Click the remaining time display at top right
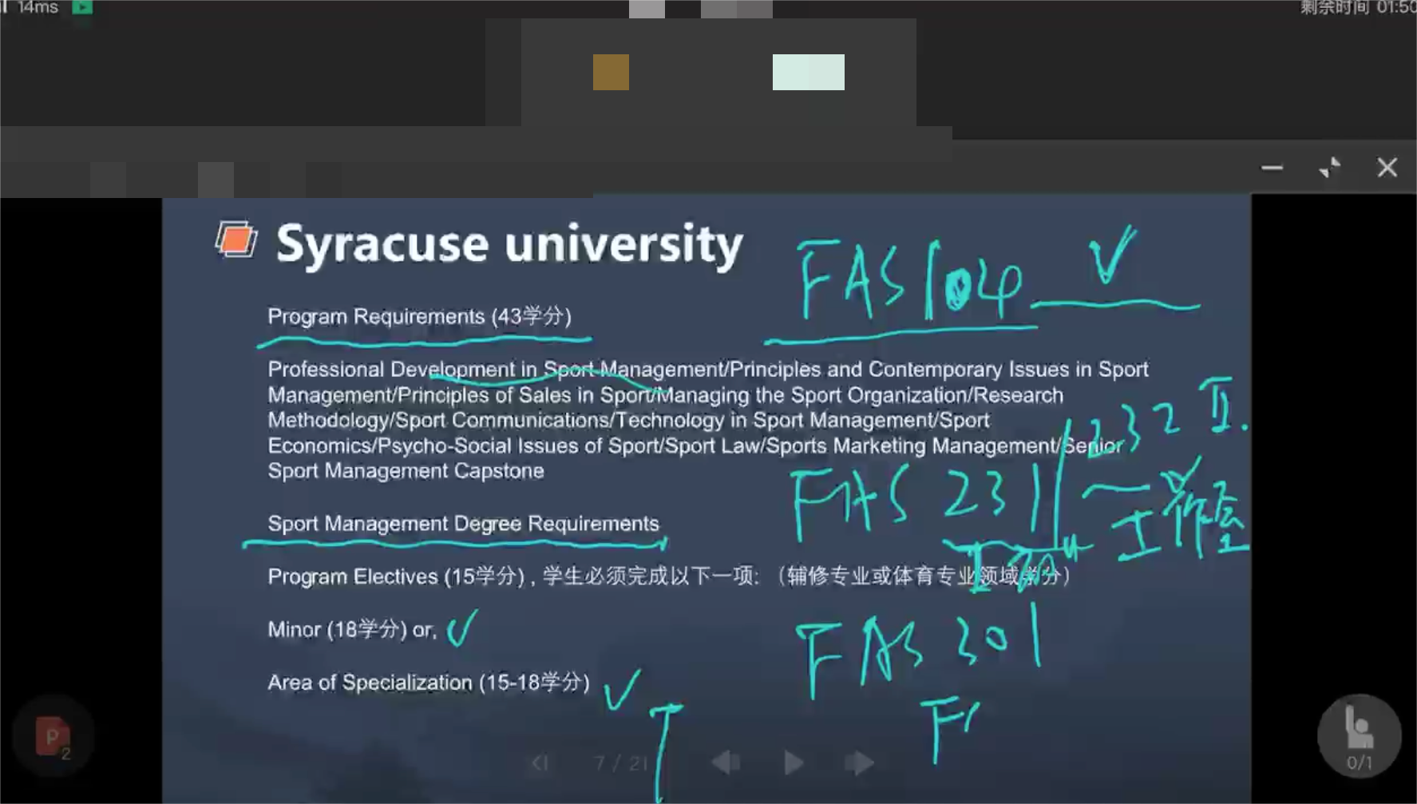 click(x=1357, y=7)
